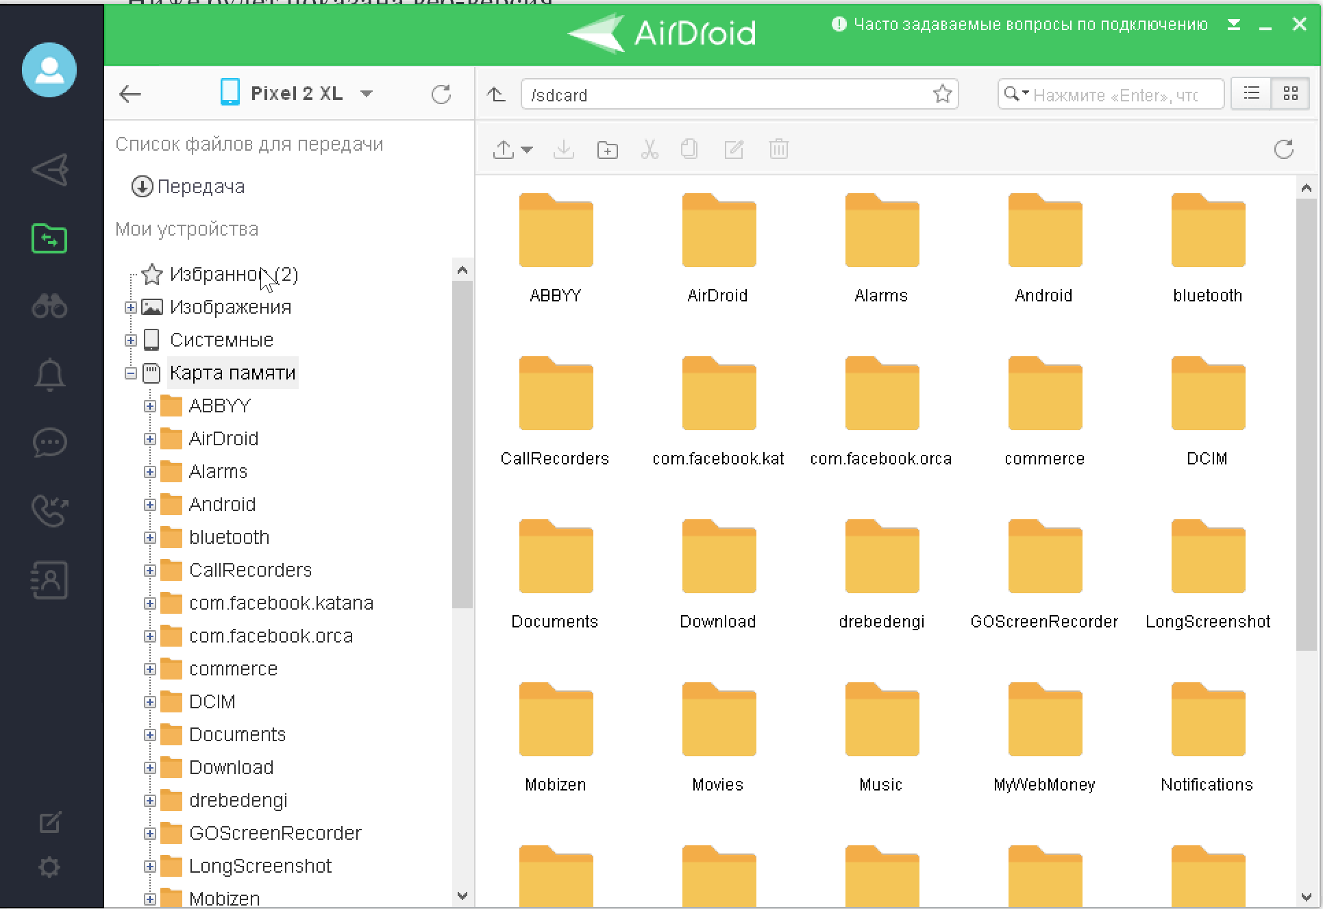Switch to list view mode
1323x909 pixels.
pos(1251,94)
